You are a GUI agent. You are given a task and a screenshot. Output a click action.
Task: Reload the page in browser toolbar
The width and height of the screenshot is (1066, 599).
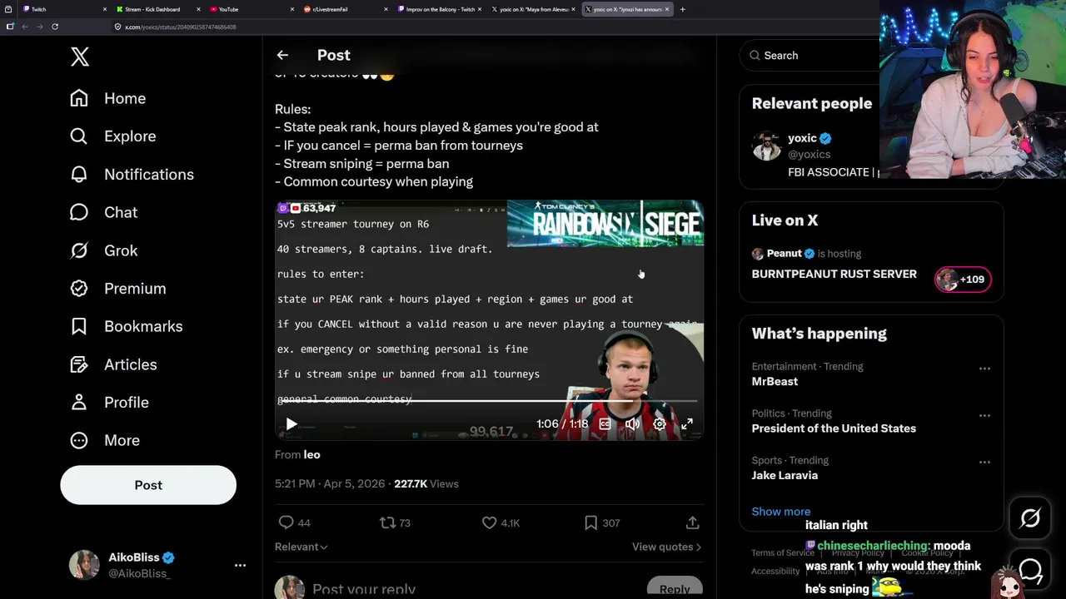[55, 27]
